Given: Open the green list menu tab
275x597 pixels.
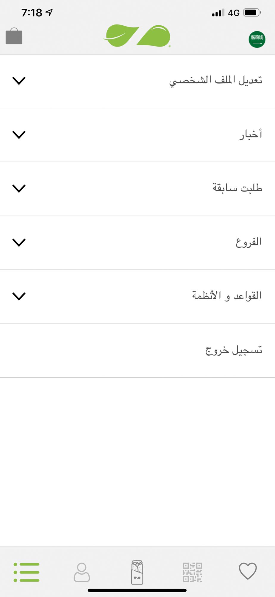Looking at the screenshot, I should coord(26,572).
